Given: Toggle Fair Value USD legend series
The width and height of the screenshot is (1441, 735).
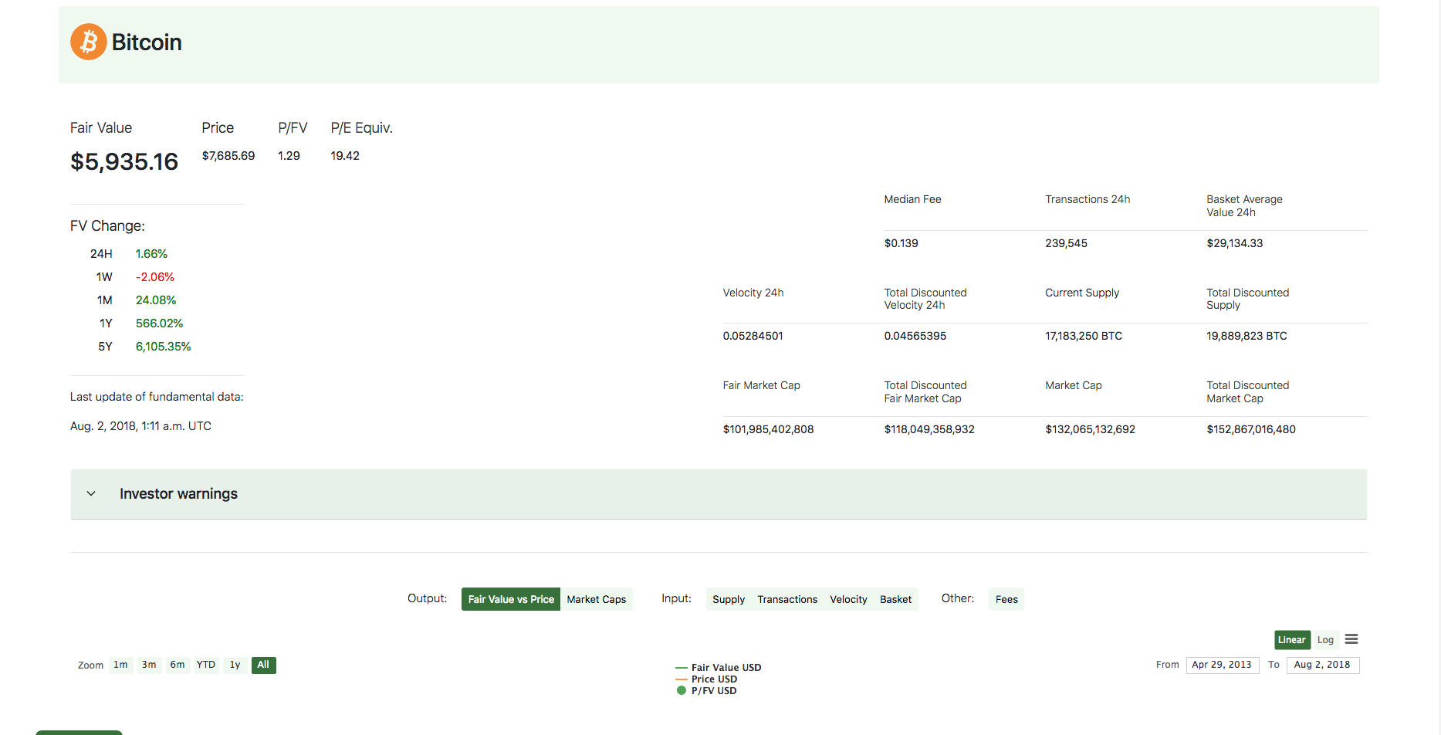Looking at the screenshot, I should tap(719, 668).
